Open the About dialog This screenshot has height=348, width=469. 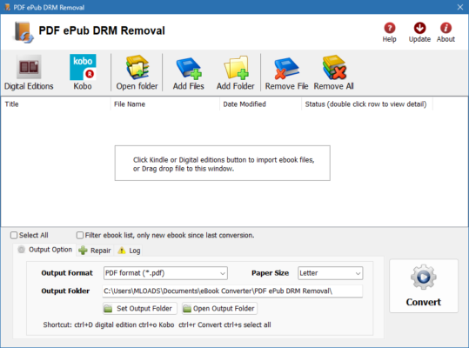tap(446, 32)
